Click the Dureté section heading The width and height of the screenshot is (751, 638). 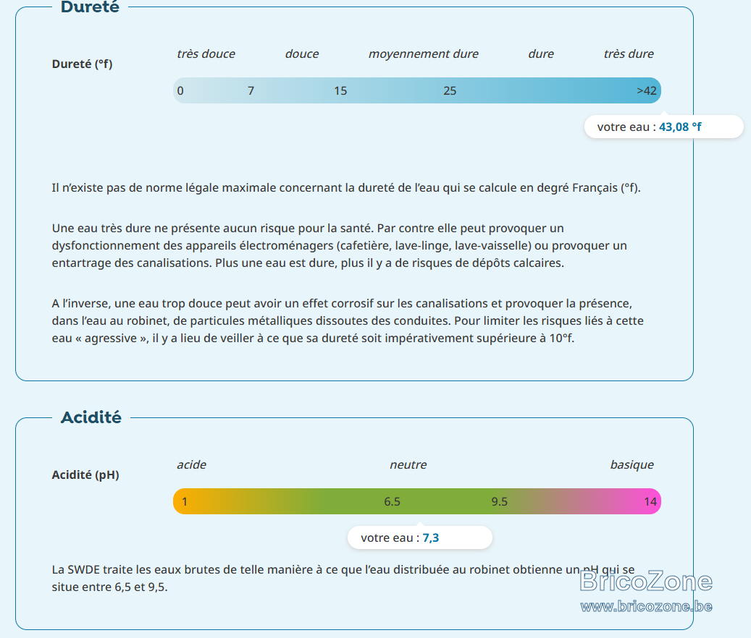tap(90, 7)
